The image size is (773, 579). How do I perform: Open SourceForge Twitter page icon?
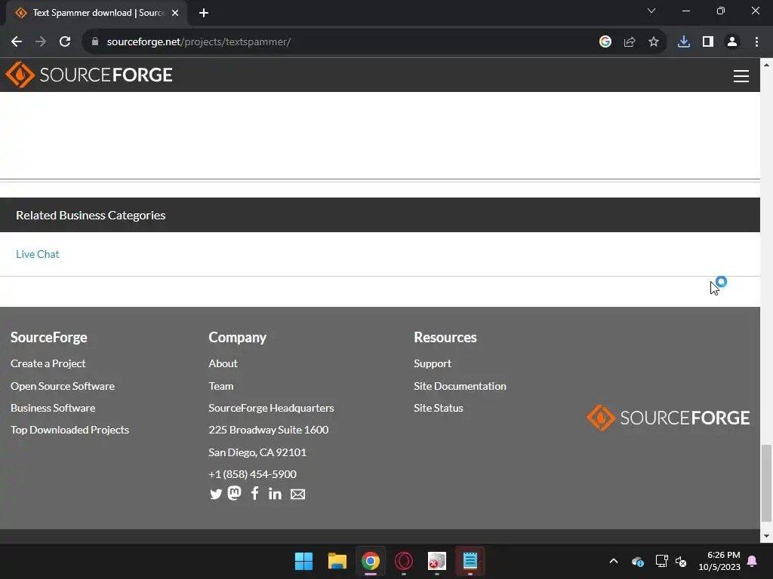click(x=215, y=494)
